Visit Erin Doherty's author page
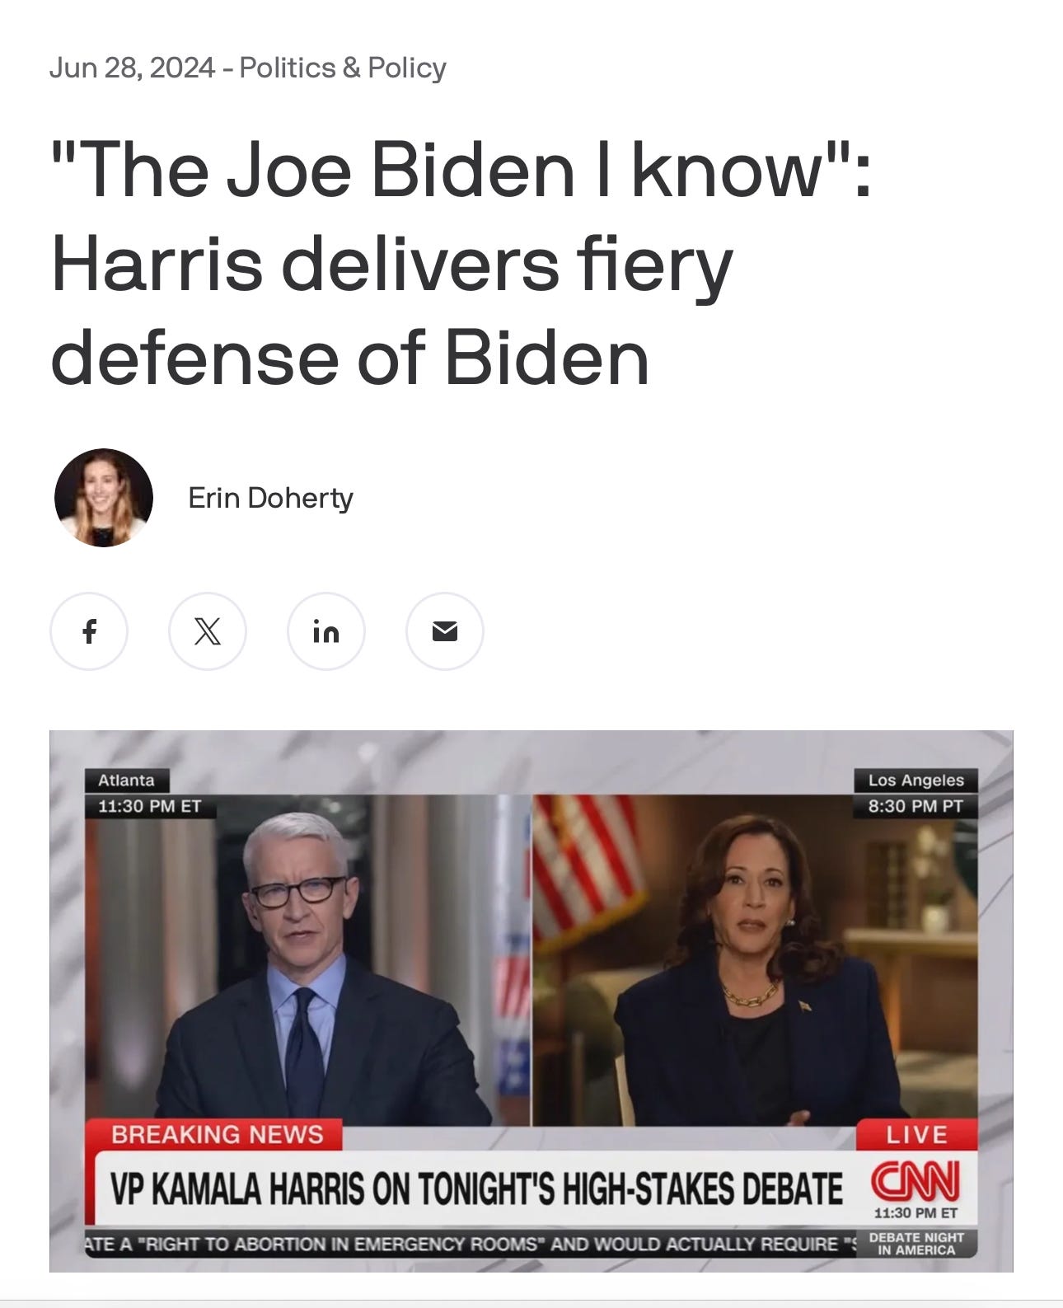This screenshot has height=1308, width=1063. click(x=270, y=498)
